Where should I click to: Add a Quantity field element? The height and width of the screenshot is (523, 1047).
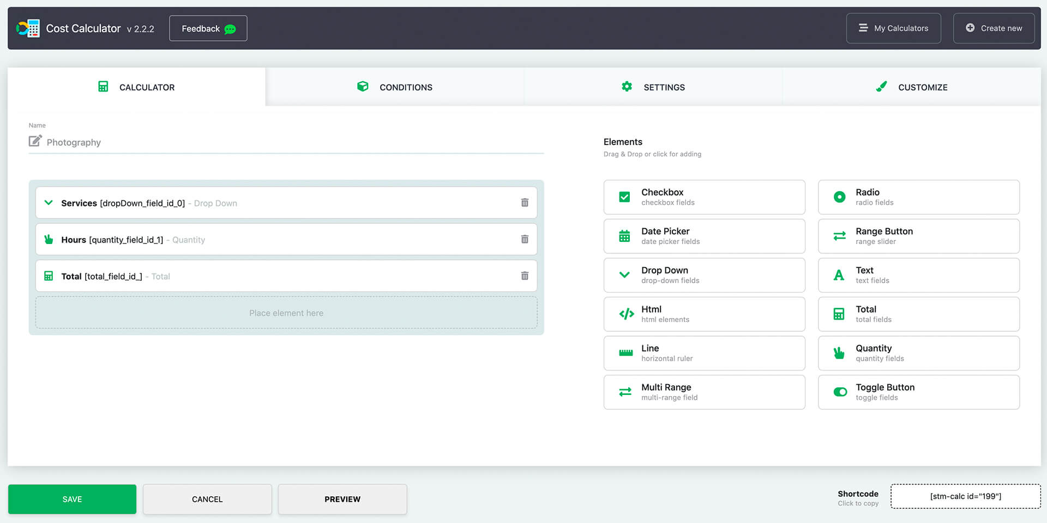(918, 353)
